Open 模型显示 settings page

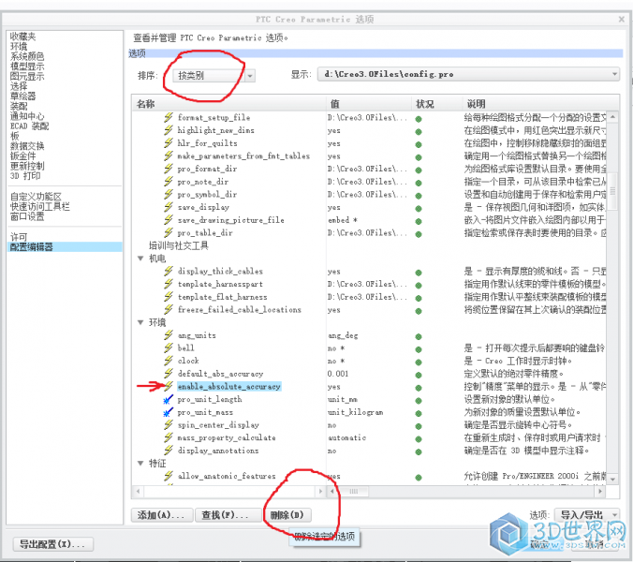click(27, 67)
